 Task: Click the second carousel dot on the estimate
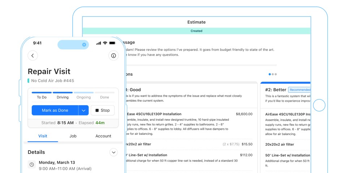tap(273, 74)
